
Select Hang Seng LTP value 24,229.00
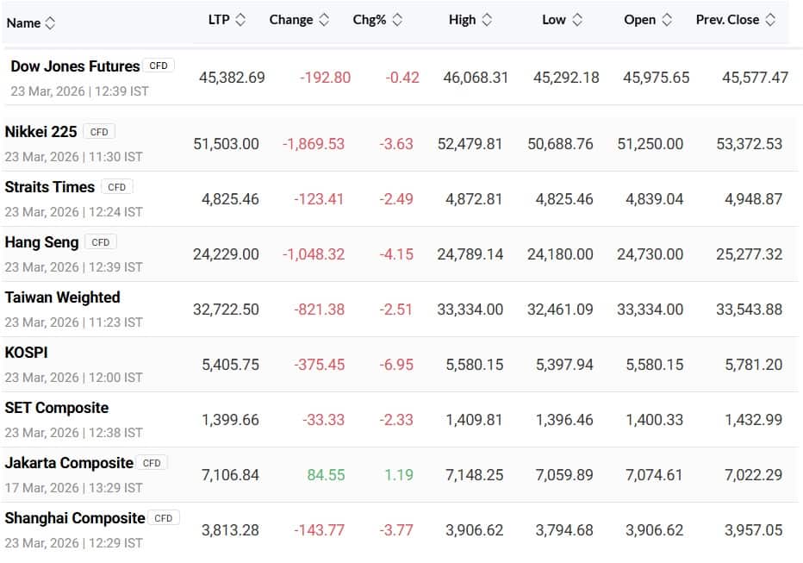226,254
